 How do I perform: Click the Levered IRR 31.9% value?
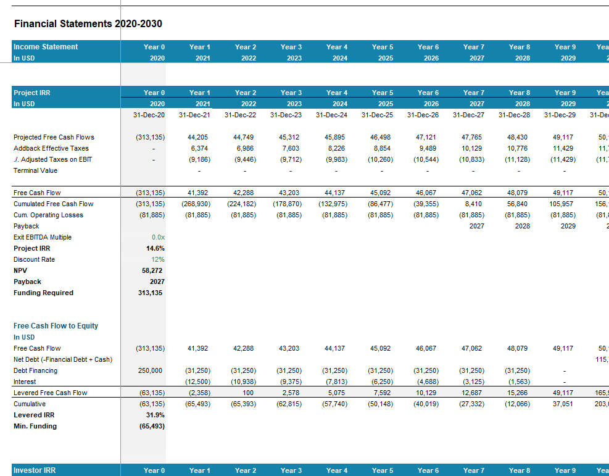click(x=155, y=415)
